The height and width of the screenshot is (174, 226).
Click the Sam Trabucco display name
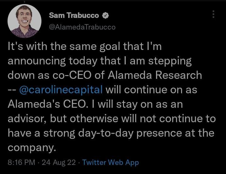pyautogui.click(x=74, y=15)
